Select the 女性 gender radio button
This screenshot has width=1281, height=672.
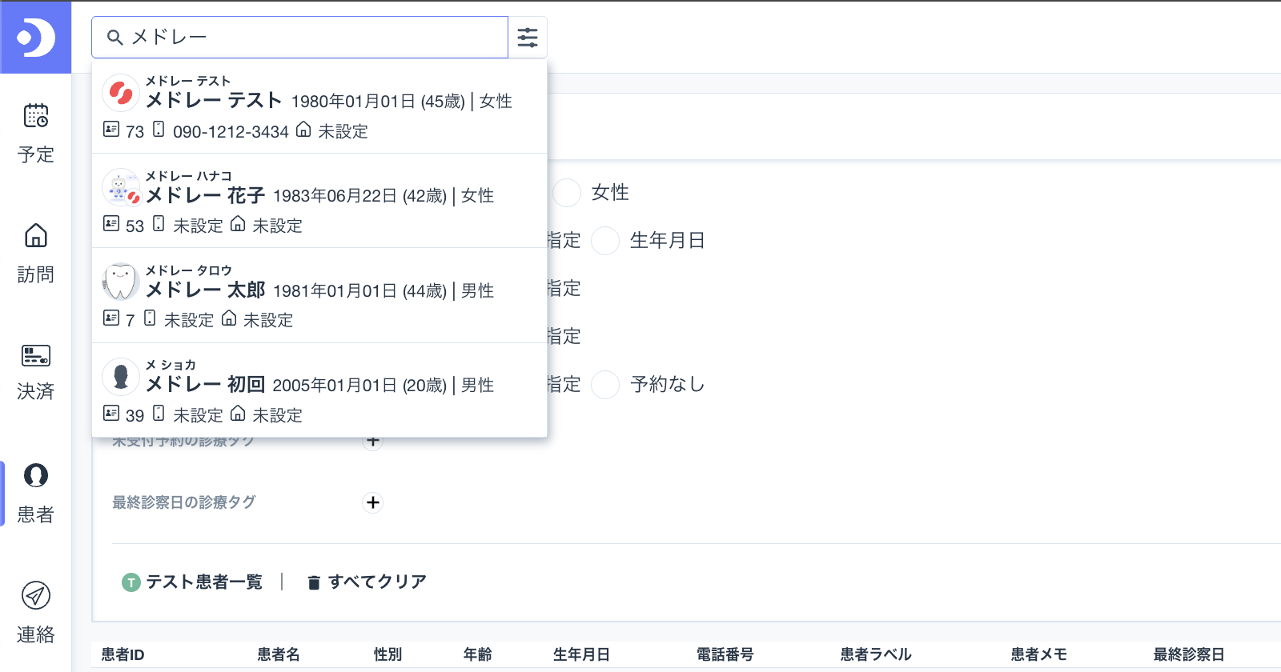point(567,193)
